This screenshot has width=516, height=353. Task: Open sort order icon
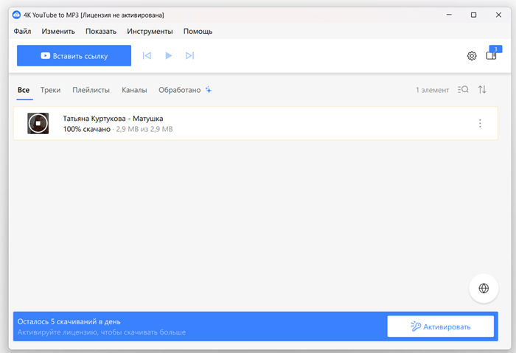coord(482,89)
